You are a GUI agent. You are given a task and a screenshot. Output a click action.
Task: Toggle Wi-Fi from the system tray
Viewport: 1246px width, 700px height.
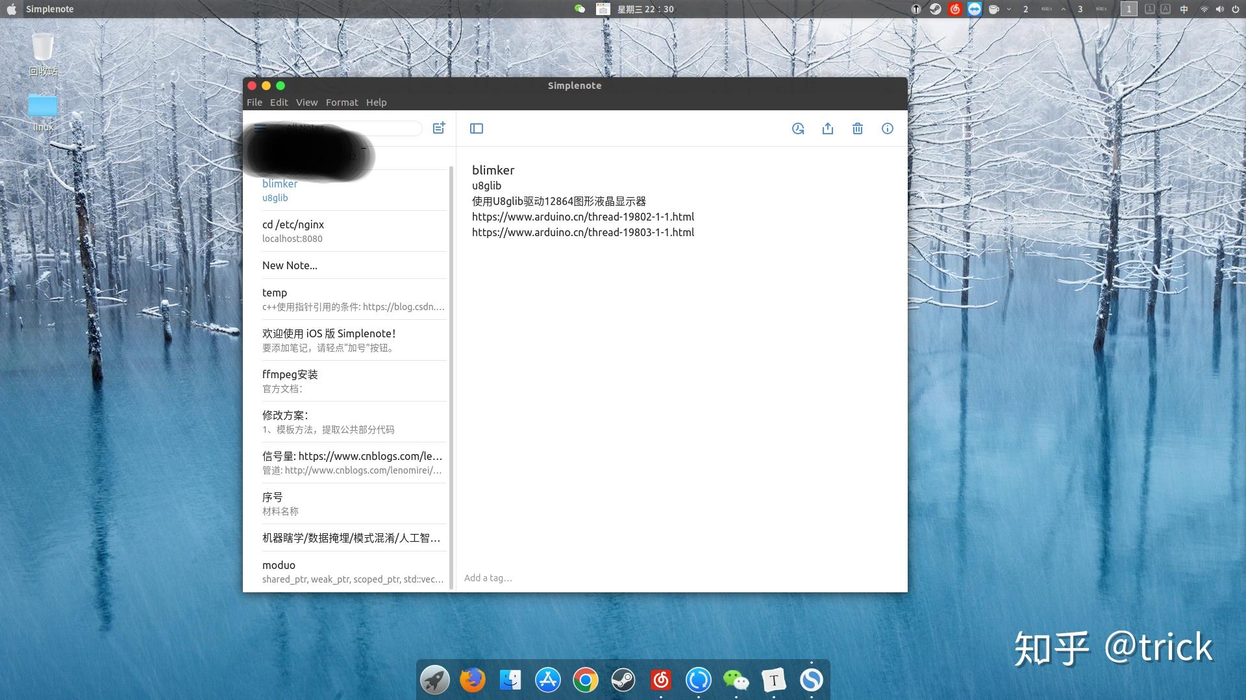[1204, 9]
